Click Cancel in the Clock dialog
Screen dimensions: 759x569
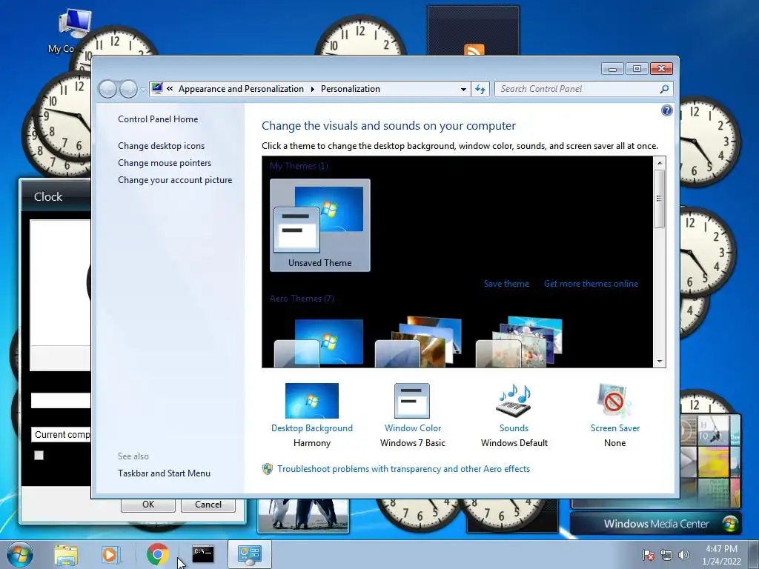click(208, 504)
